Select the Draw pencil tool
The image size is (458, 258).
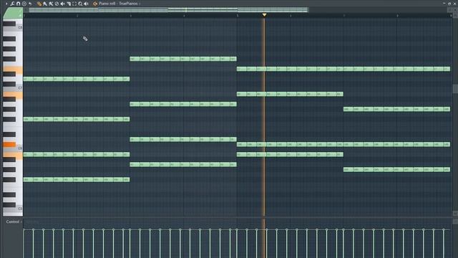[x=39, y=4]
